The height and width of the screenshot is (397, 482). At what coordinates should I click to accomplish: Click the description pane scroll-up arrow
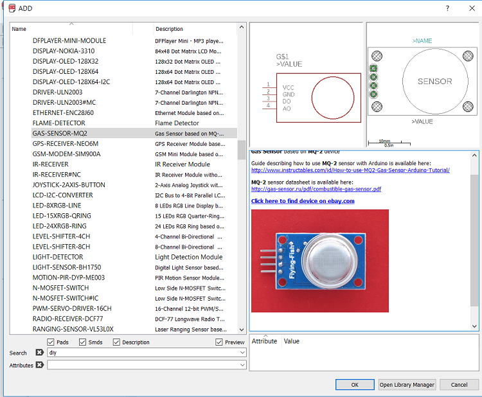[474, 155]
